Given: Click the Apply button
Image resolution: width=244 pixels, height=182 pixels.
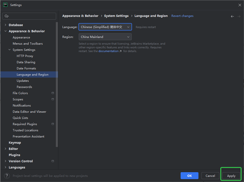Looking at the screenshot, I should [231, 175].
